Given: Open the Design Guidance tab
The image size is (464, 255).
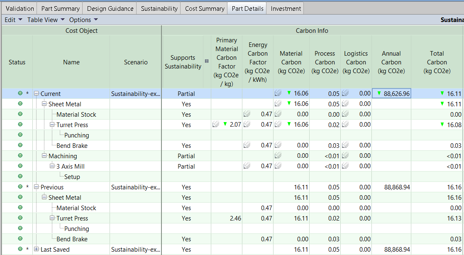Looking at the screenshot, I should click(110, 9).
